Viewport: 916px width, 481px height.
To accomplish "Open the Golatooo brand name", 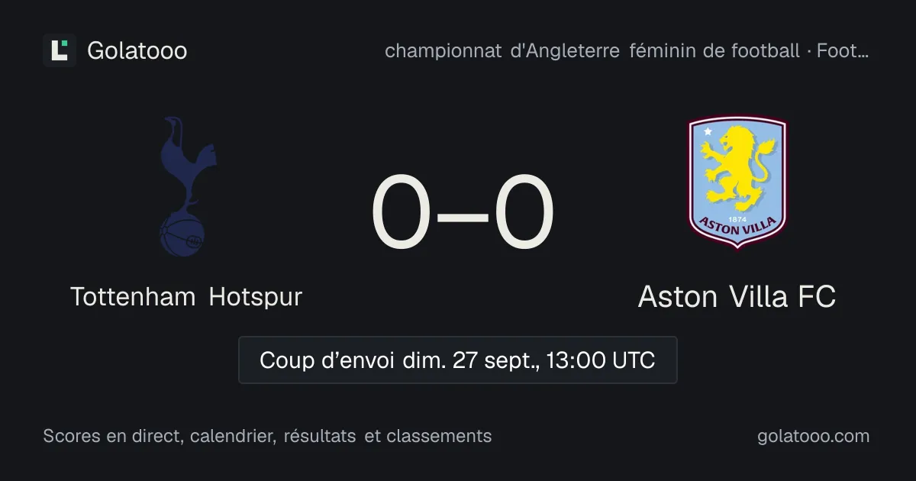I will click(x=137, y=51).
